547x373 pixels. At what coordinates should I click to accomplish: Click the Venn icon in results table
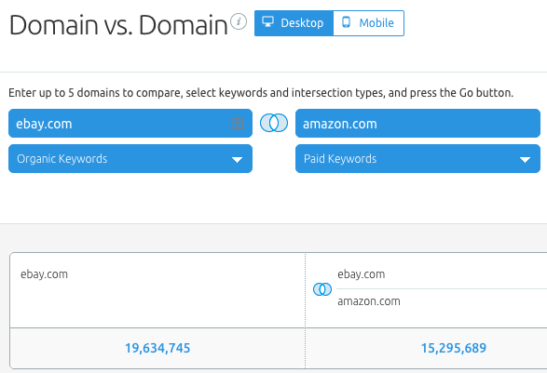coord(322,289)
